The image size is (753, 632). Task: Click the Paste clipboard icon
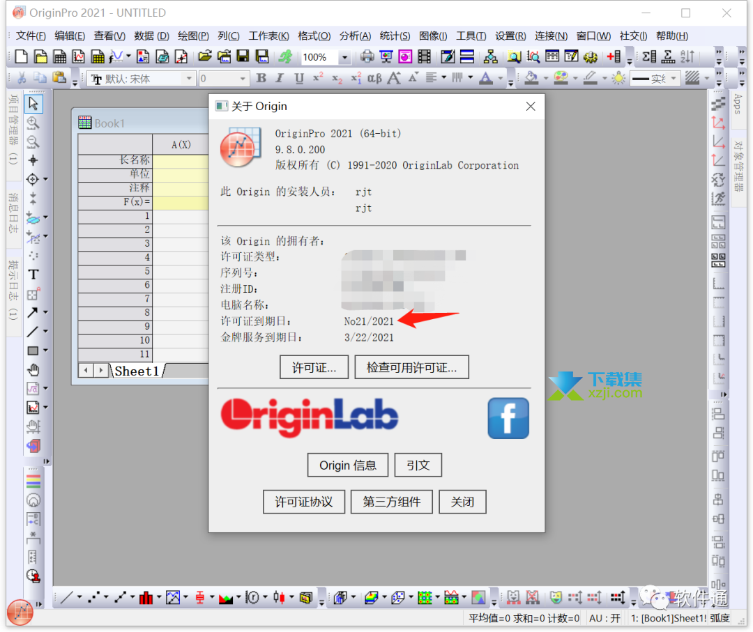(59, 78)
